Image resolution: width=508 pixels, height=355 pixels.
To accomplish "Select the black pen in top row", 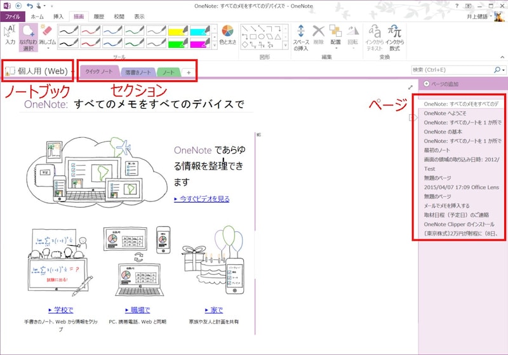I will (69, 30).
